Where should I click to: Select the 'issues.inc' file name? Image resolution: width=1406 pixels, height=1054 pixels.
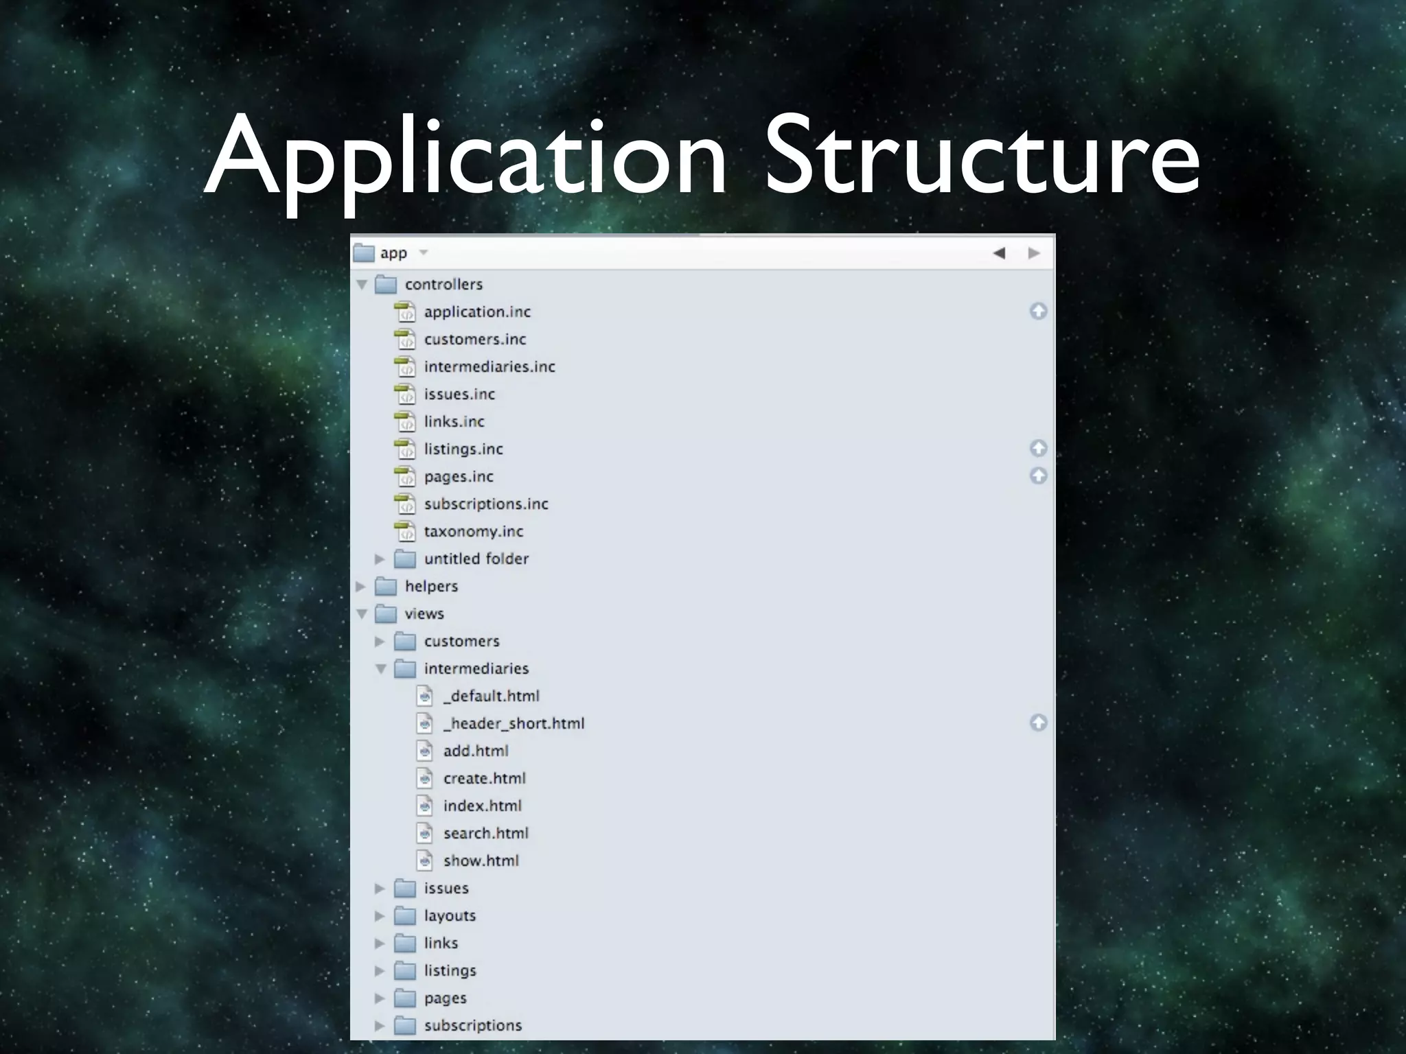pyautogui.click(x=459, y=394)
